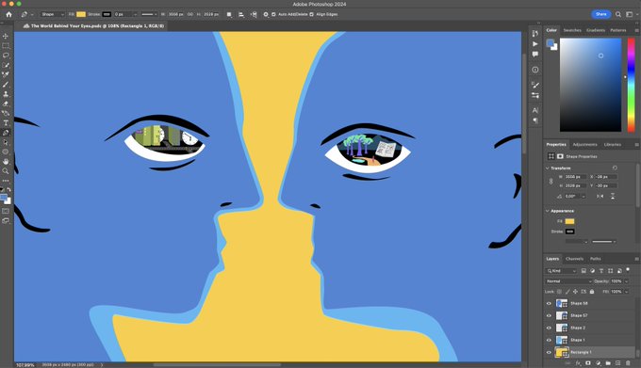The width and height of the screenshot is (641, 368).
Task: Switch to the Libraries tab
Action: [613, 144]
